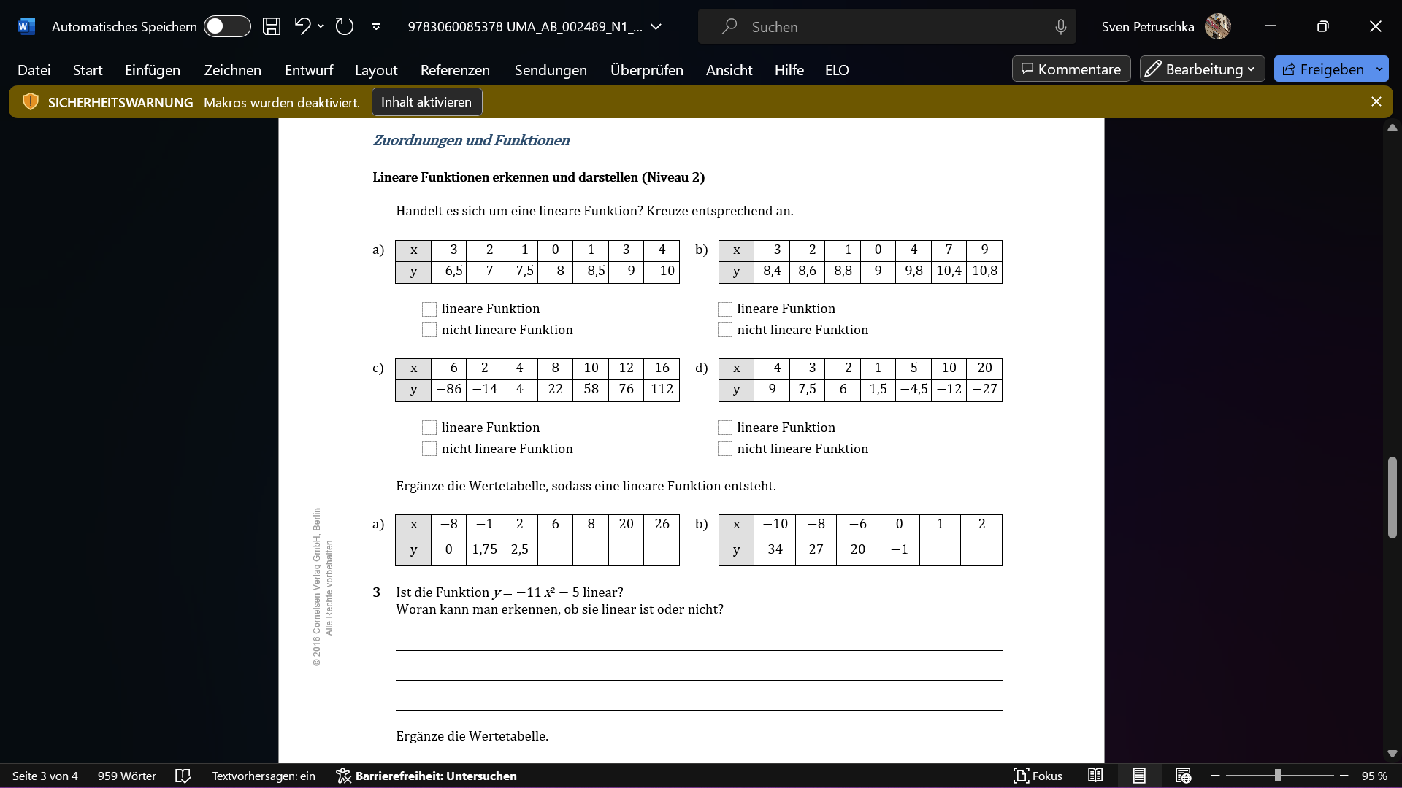Viewport: 1402px width, 788px height.
Task: Click the spelling check book icon
Action: pyautogui.click(x=183, y=776)
